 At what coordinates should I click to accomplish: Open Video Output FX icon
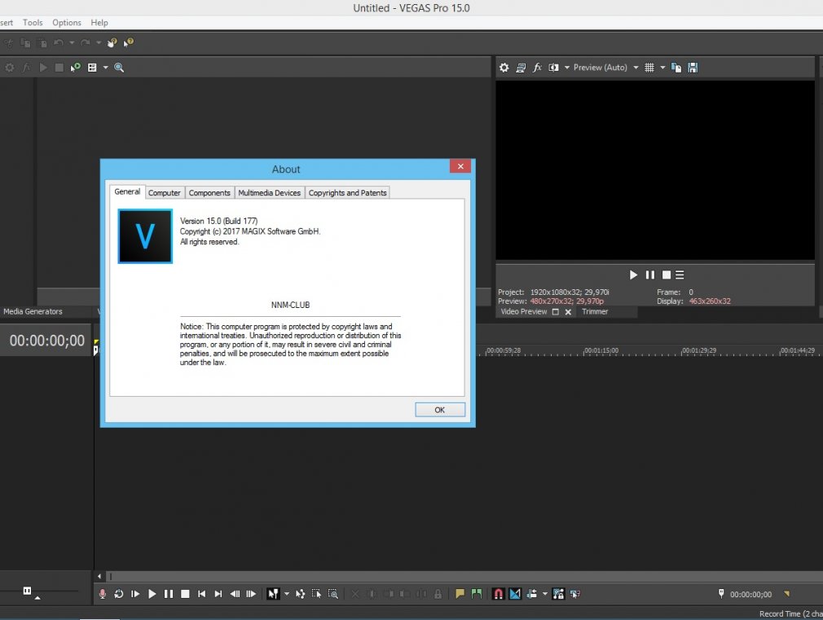(537, 67)
